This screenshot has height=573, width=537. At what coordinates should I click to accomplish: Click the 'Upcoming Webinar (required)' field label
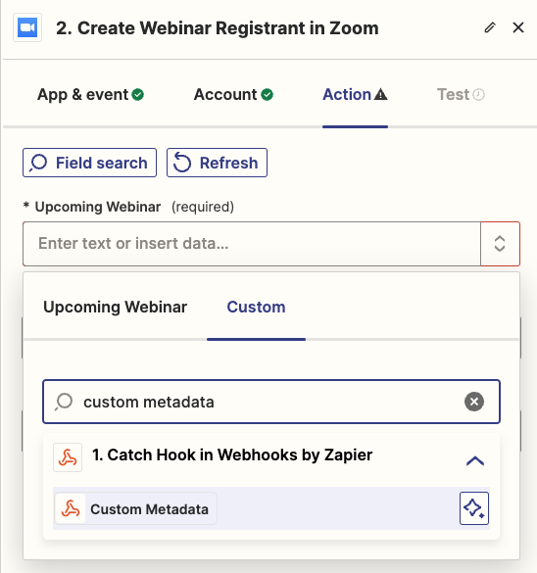[128, 207]
